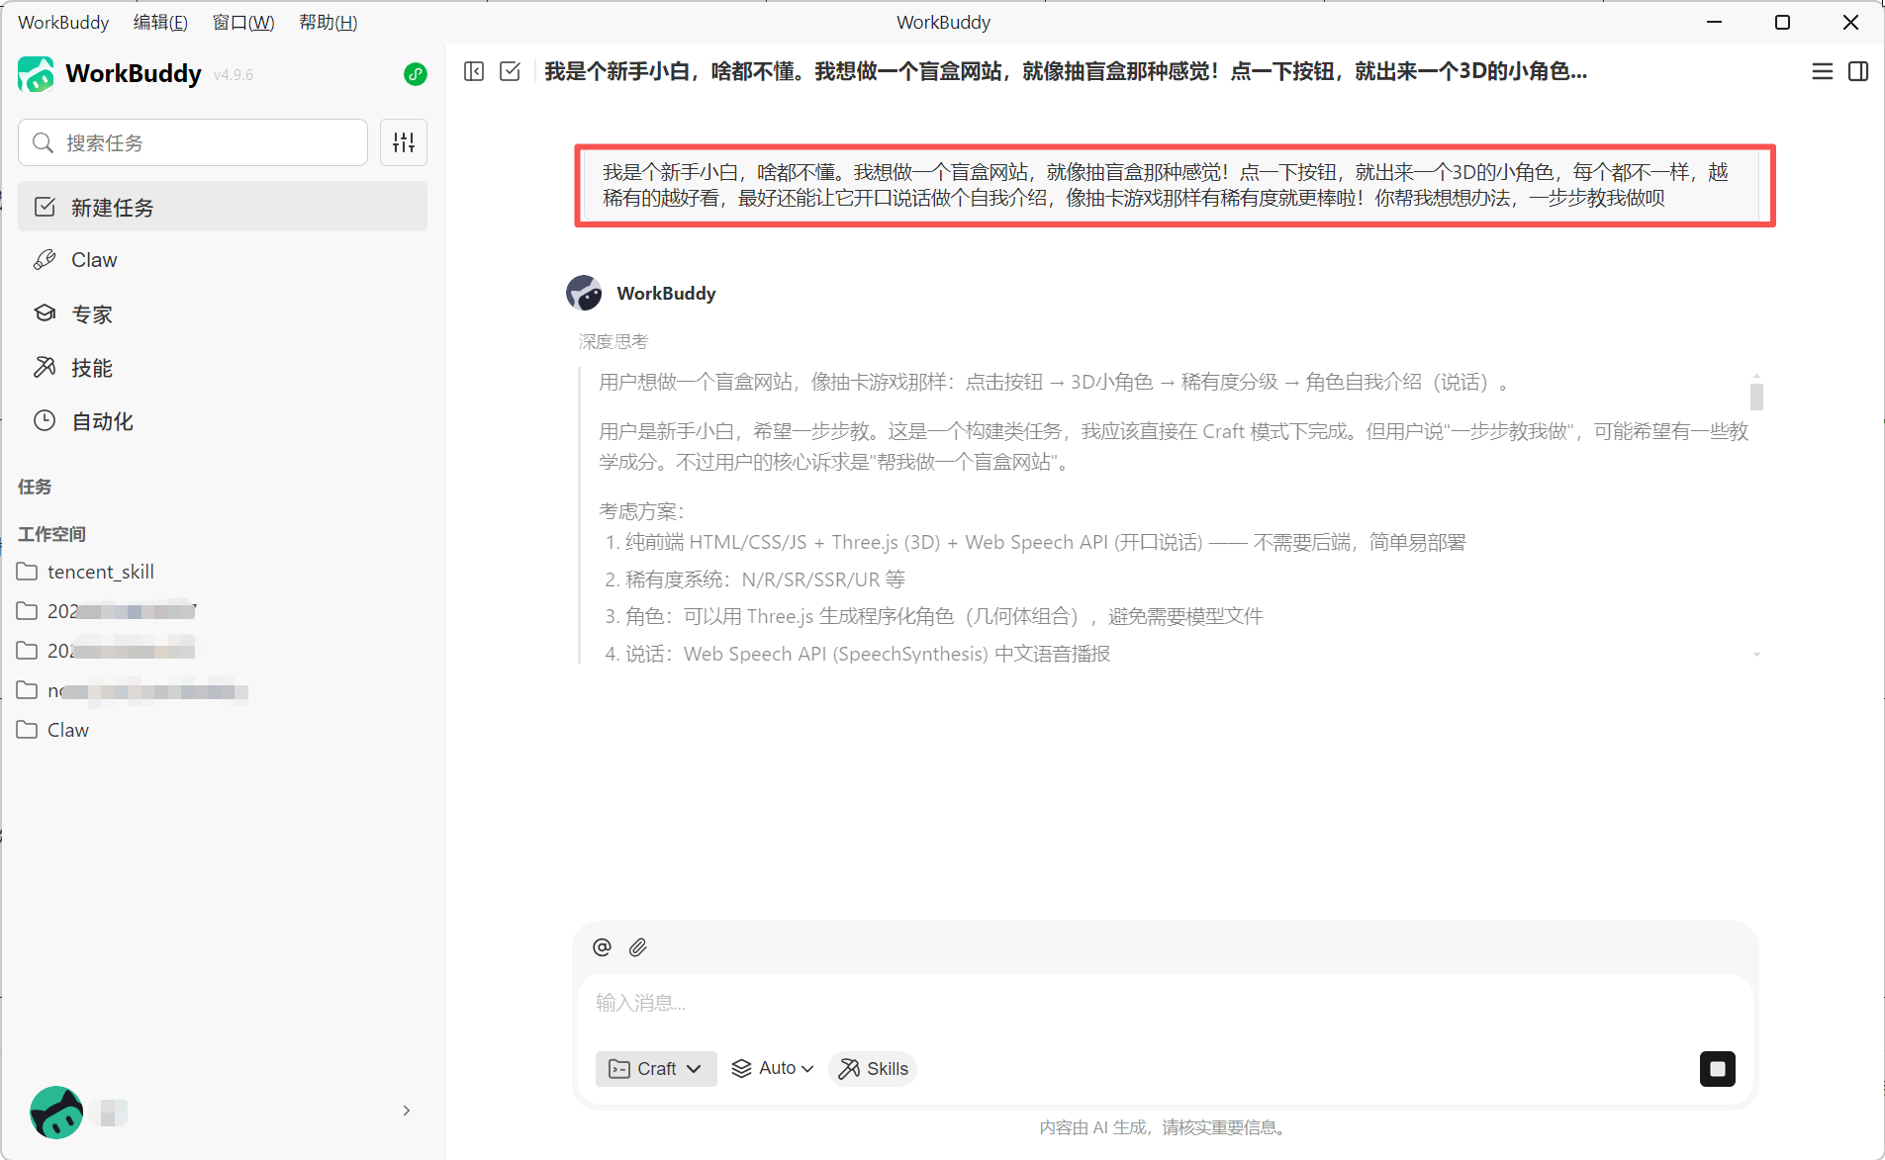Click the thinking panel scrollbar thumb
This screenshot has height=1160, width=1885.
pyautogui.click(x=1756, y=397)
